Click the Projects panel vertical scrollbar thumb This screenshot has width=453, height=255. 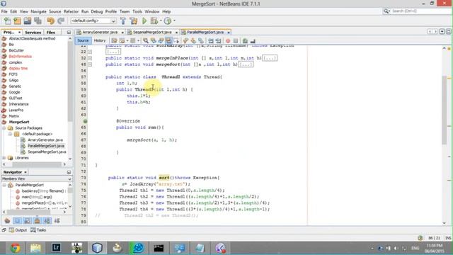[70, 82]
